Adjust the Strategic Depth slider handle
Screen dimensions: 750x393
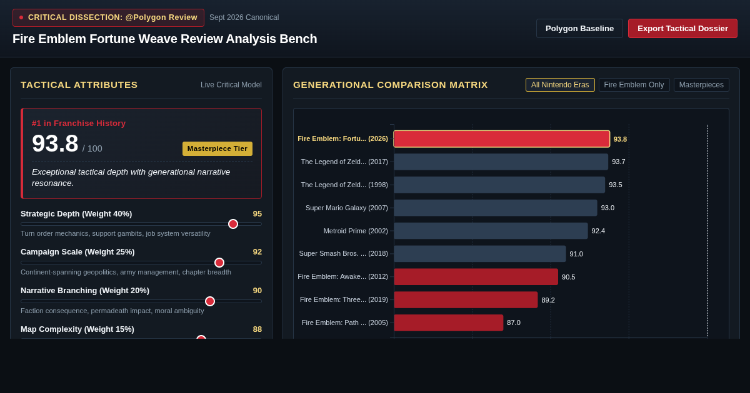(233, 224)
